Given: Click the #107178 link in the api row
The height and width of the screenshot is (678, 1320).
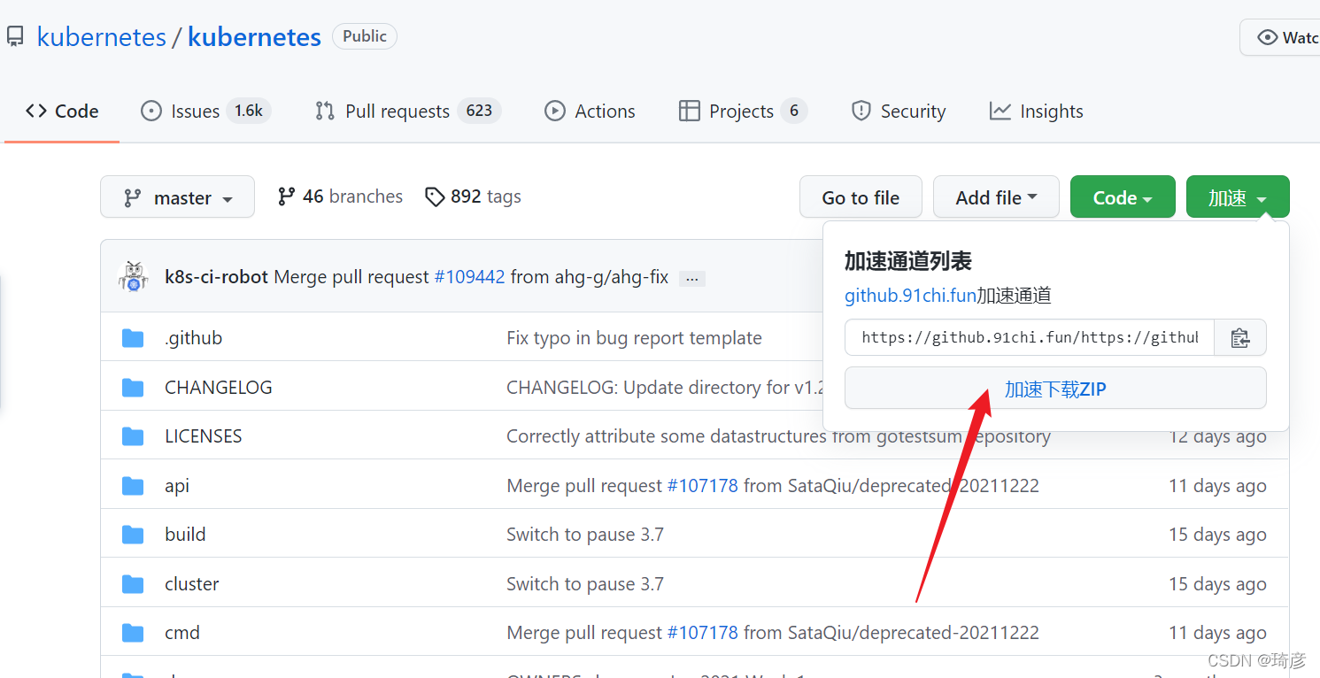Looking at the screenshot, I should 702,486.
